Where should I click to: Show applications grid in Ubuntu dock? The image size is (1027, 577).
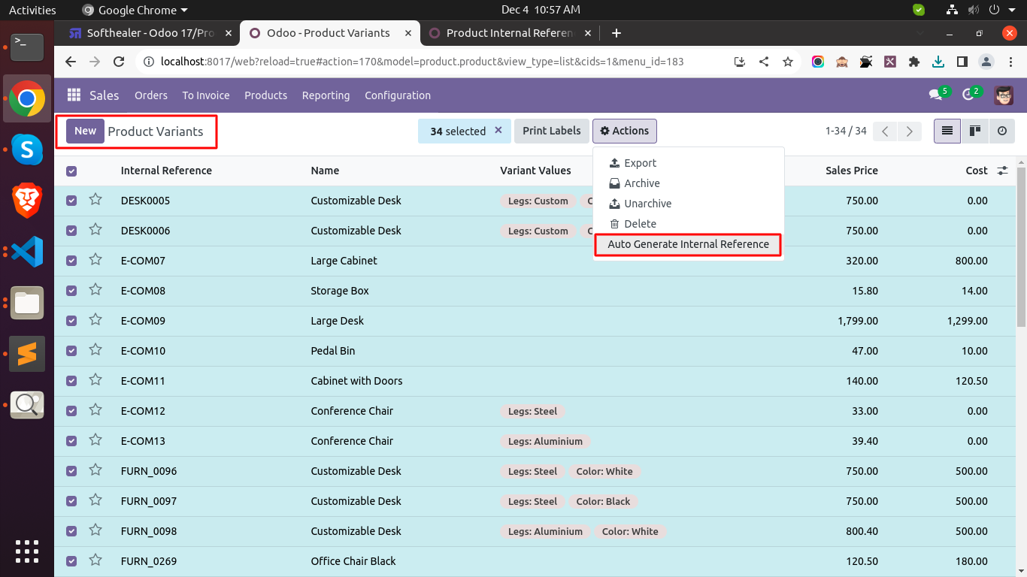pyautogui.click(x=27, y=551)
